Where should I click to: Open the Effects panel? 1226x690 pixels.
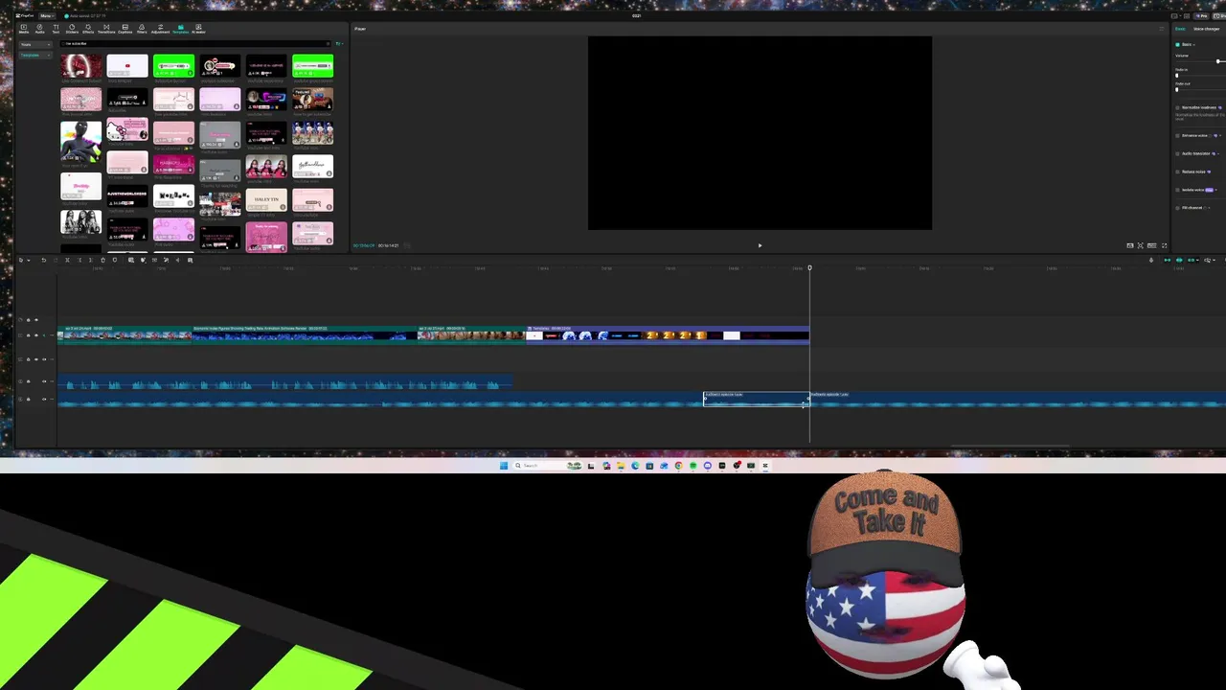[88, 29]
